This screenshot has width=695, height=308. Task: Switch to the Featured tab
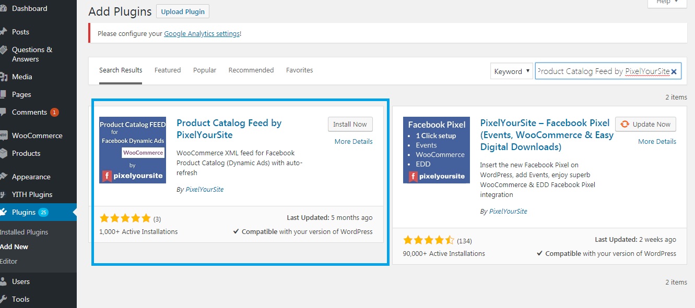pyautogui.click(x=168, y=70)
